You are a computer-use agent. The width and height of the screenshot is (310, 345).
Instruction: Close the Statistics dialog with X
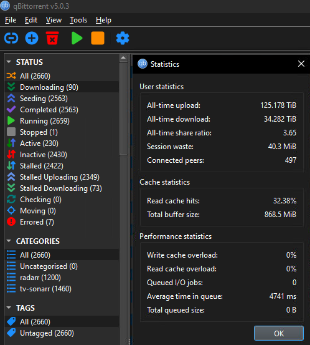(x=301, y=64)
